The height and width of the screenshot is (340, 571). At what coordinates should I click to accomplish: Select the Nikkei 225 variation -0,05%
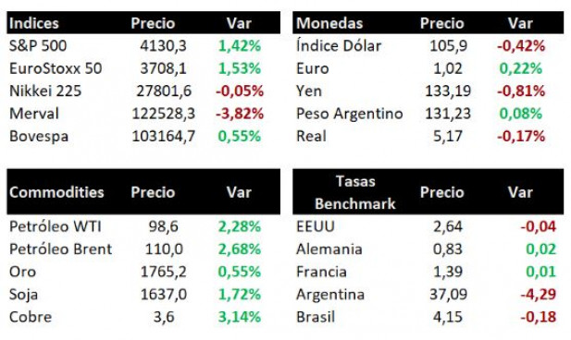coord(240,91)
